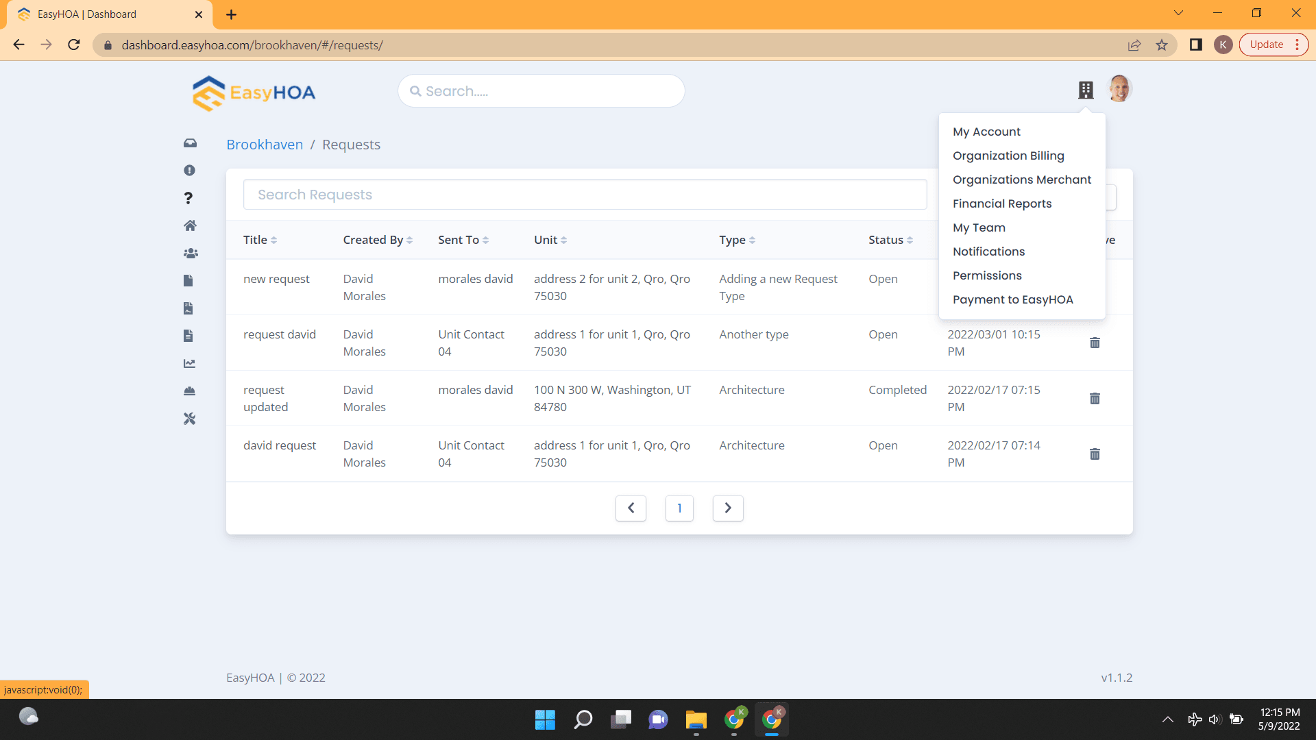Select the house sidebar icon
This screenshot has width=1316, height=740.
[190, 225]
